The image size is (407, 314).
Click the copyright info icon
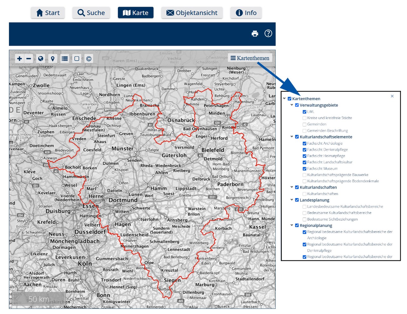coord(89,58)
